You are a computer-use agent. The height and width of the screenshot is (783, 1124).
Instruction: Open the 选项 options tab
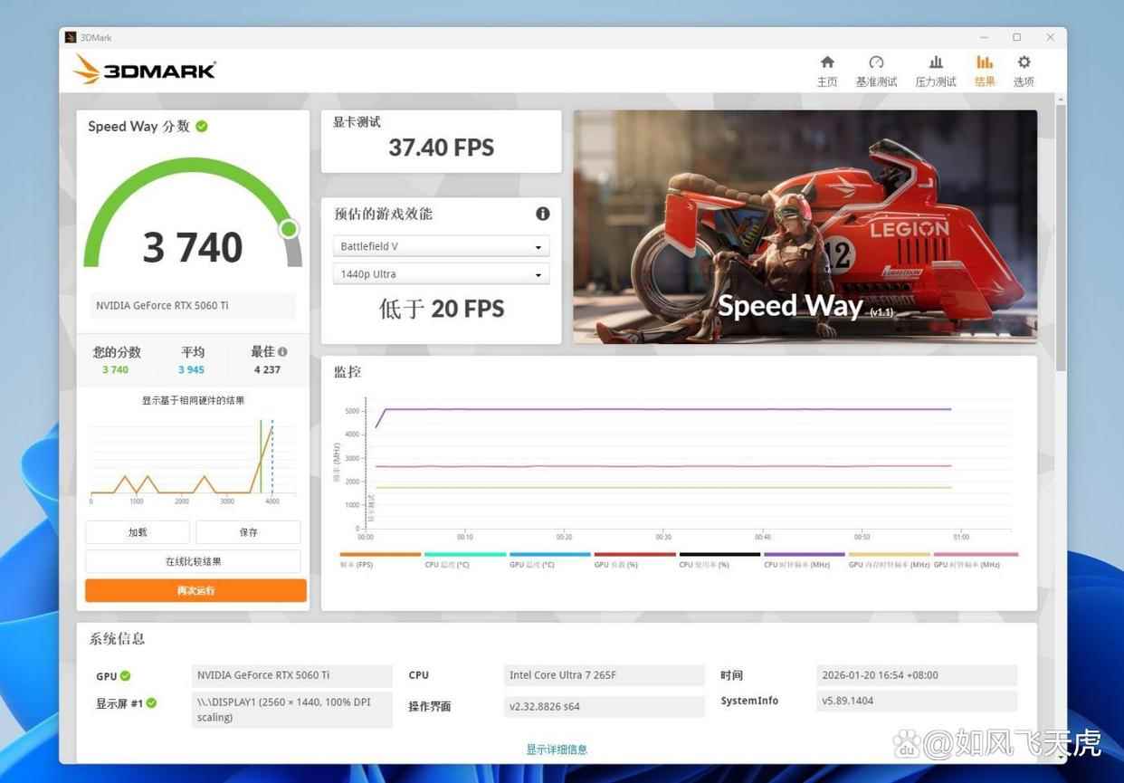[1024, 71]
